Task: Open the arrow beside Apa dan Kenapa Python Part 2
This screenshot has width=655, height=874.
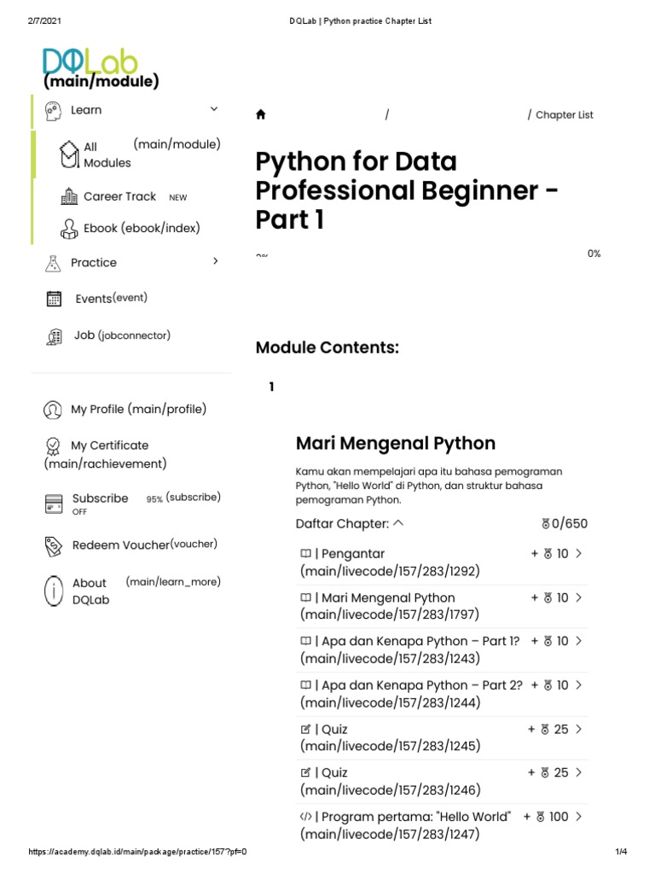Action: 579,685
